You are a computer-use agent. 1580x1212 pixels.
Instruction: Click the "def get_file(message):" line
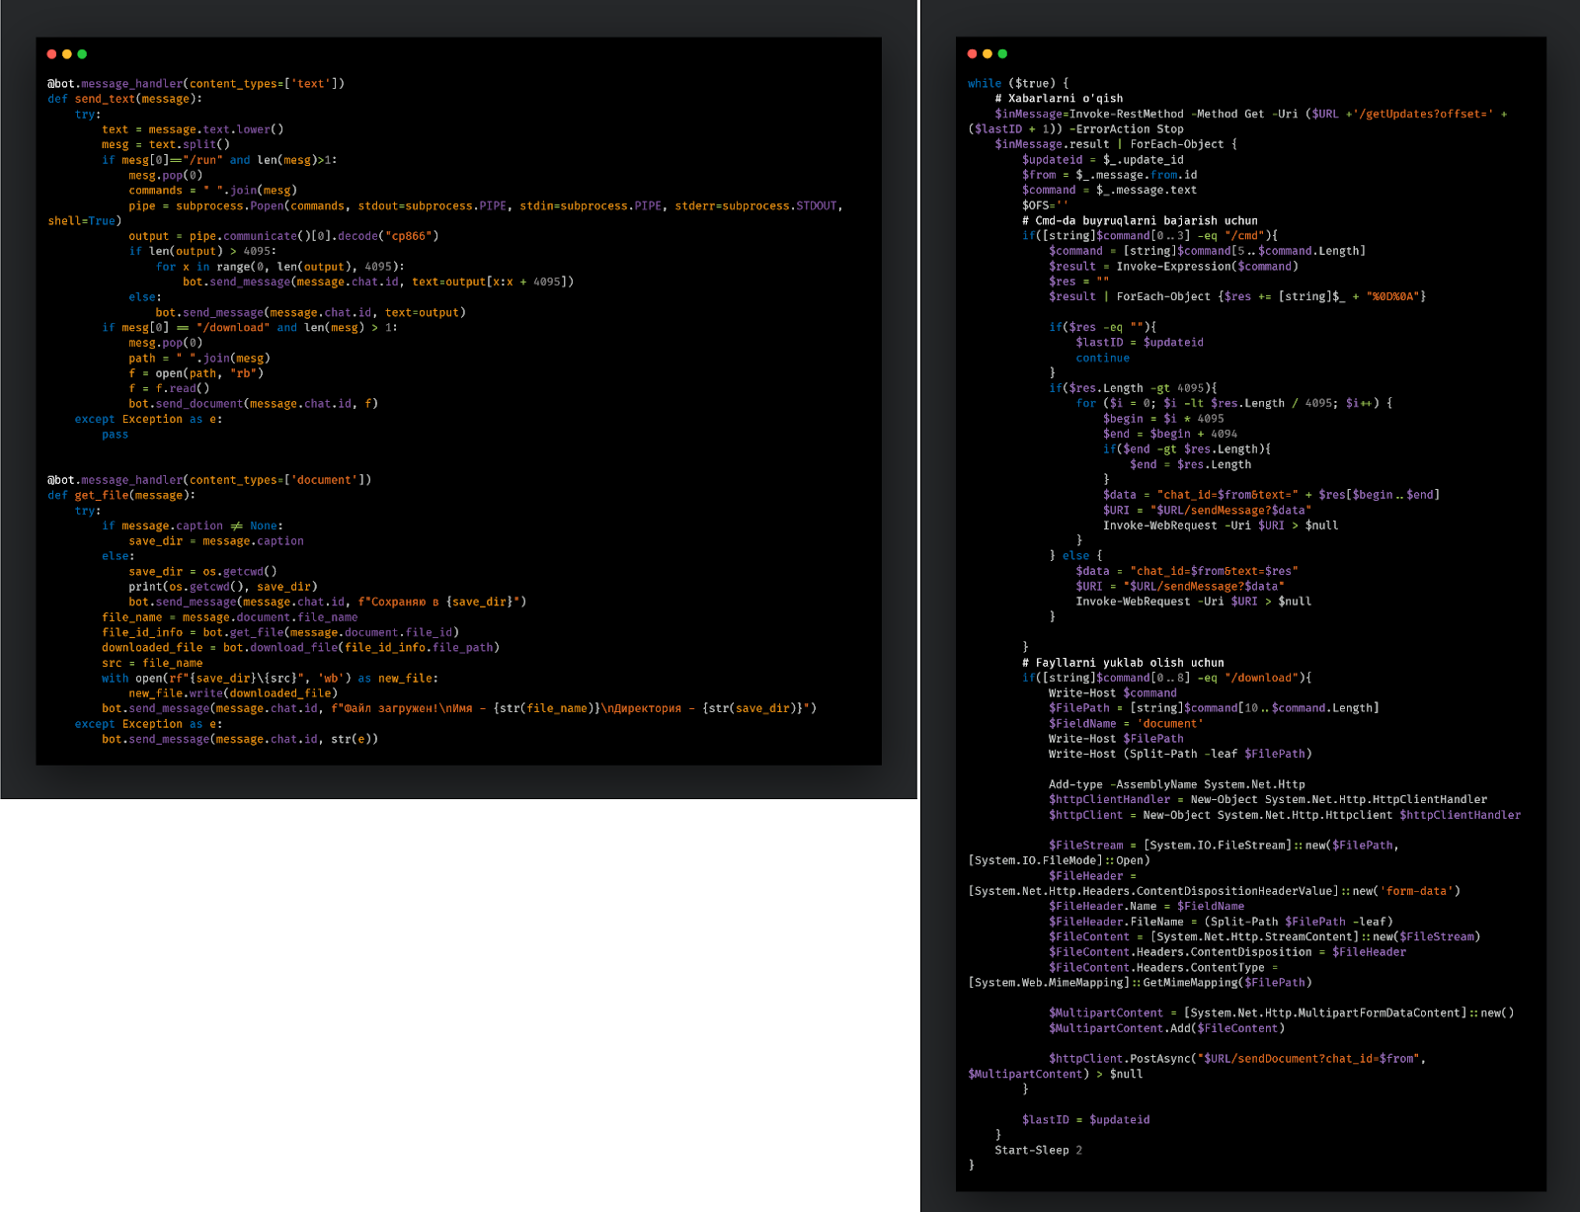pos(121,495)
